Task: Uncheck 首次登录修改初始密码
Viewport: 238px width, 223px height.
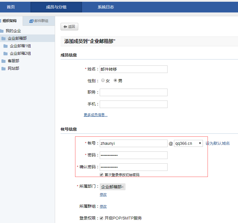Action: click(x=101, y=174)
